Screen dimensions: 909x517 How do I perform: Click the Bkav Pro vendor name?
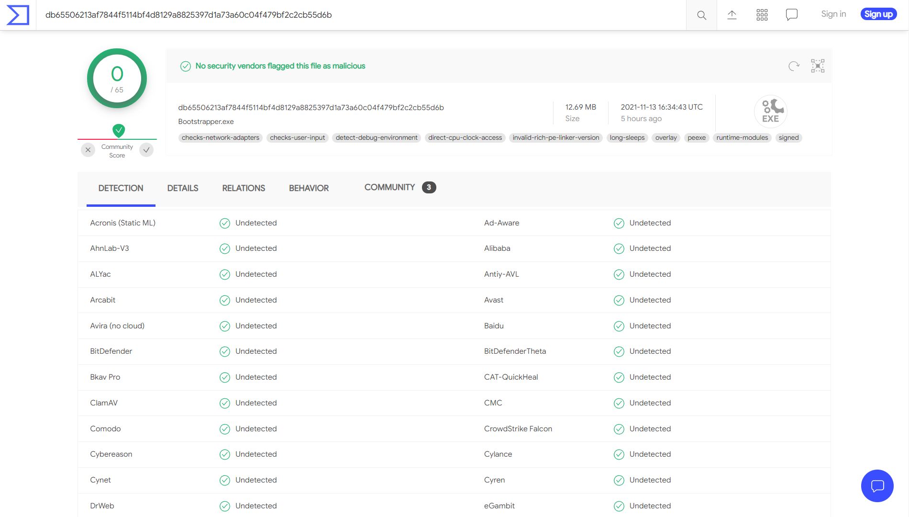point(105,377)
